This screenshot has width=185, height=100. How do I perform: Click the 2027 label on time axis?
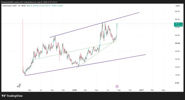point(141,90)
